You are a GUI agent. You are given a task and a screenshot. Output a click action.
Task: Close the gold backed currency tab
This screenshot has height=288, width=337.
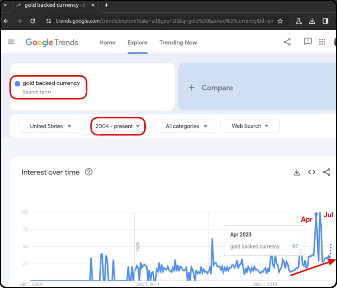point(93,5)
